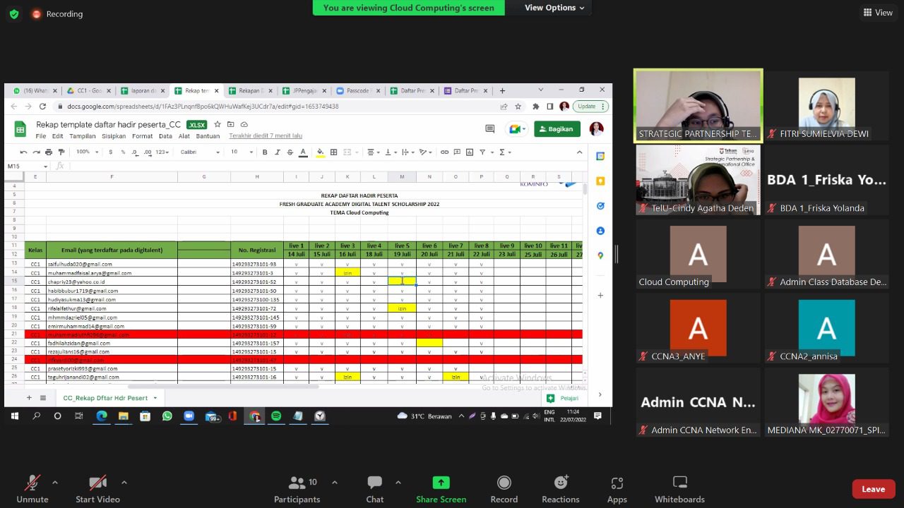904x508 pixels.
Task: Click the green Bagikan share button
Action: click(x=557, y=129)
